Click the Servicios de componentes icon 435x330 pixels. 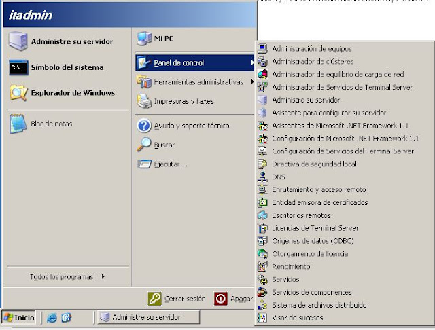point(262,292)
